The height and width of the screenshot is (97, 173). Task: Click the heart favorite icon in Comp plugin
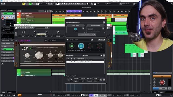[49, 41]
